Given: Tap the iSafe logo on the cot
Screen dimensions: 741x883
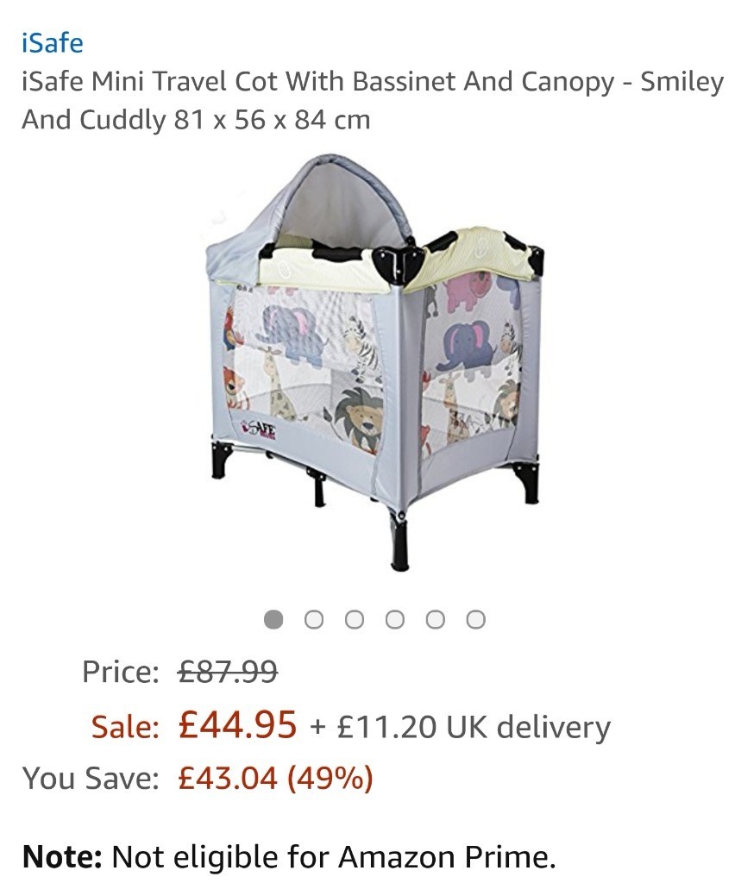Looking at the screenshot, I should [x=258, y=431].
